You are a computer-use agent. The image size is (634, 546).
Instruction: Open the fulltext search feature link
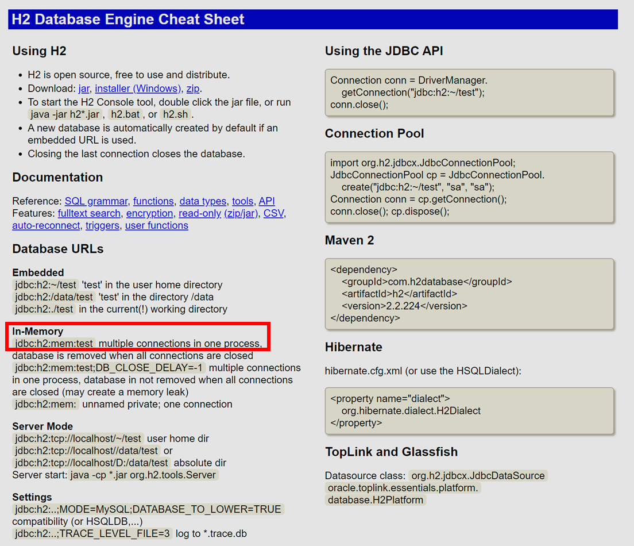pos(90,213)
